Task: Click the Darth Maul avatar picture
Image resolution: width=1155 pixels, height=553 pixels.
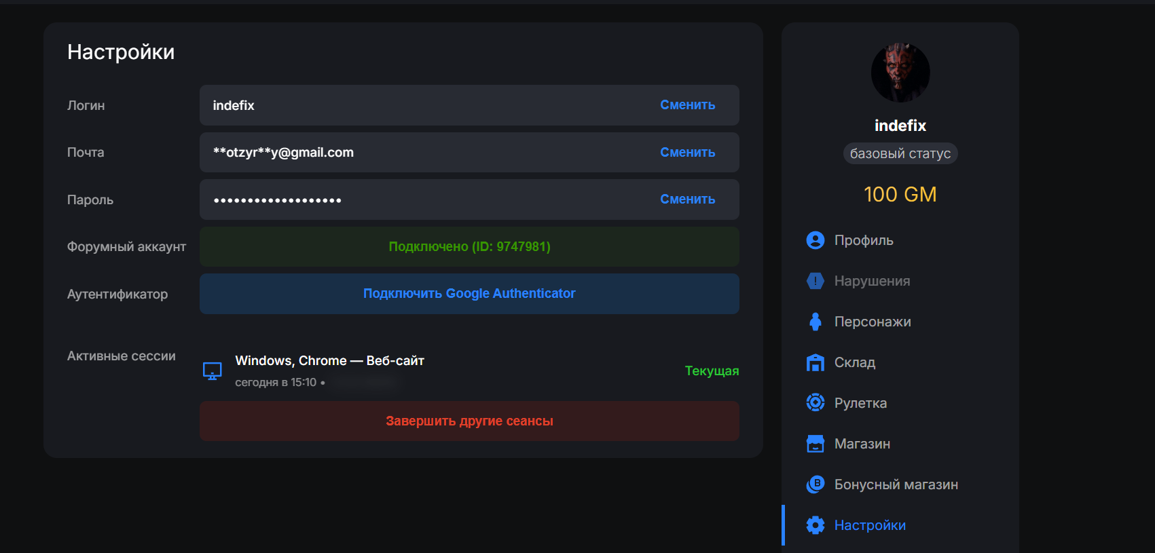Action: tap(900, 73)
